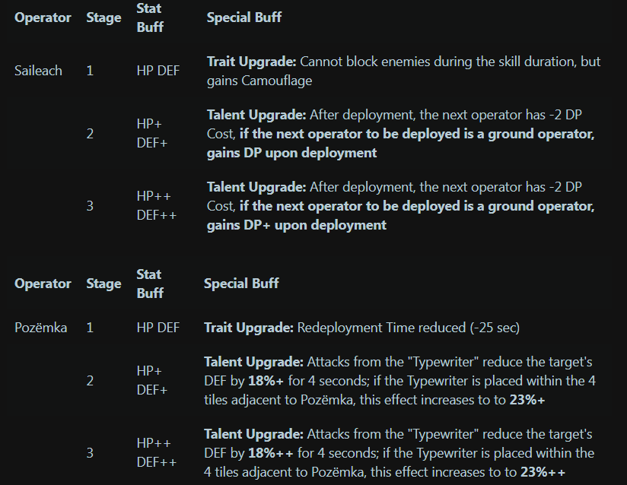
Task: Click Saileach stage 2 HP+ DEF+ cell
Action: (x=152, y=134)
